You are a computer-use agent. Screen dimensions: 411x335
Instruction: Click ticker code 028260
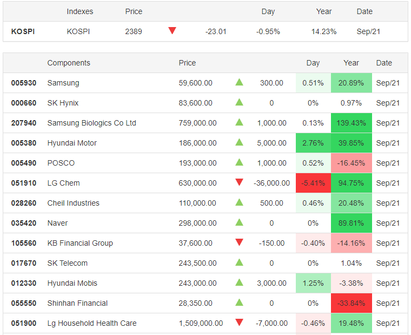pyautogui.click(x=24, y=203)
